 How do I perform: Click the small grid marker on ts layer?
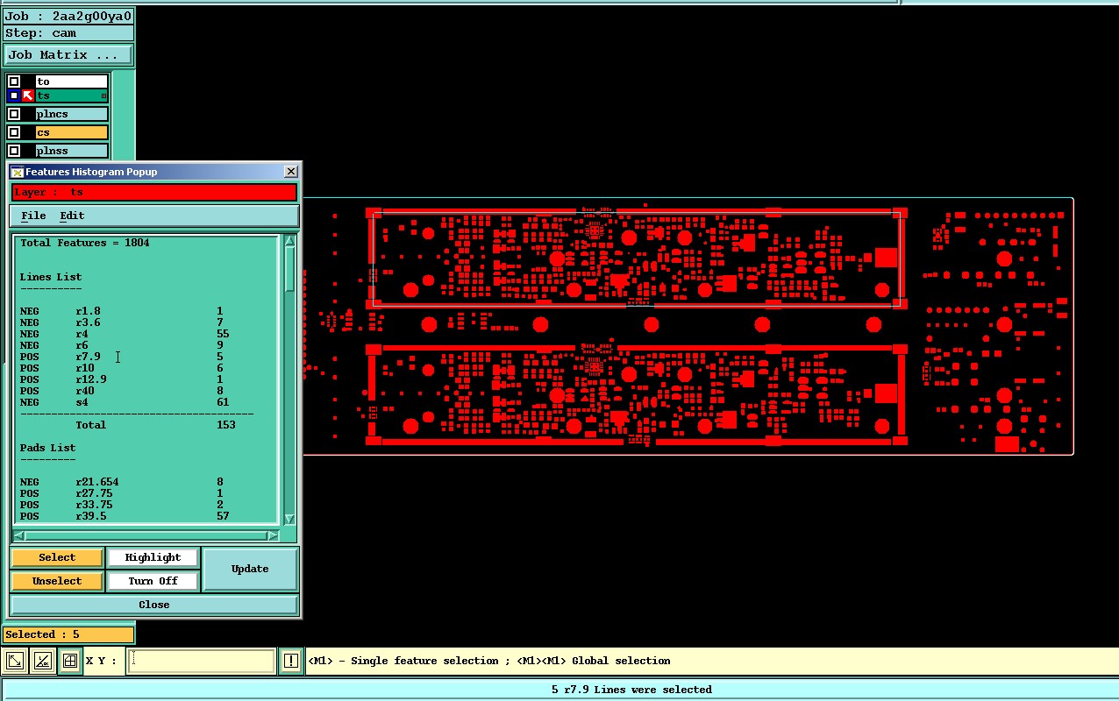[x=104, y=96]
